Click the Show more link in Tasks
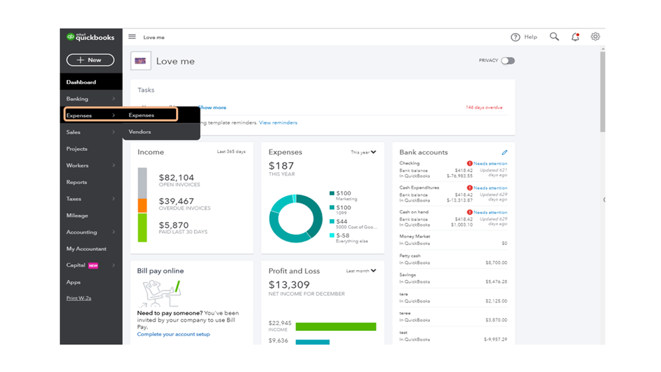The image size is (661, 372). coord(212,107)
